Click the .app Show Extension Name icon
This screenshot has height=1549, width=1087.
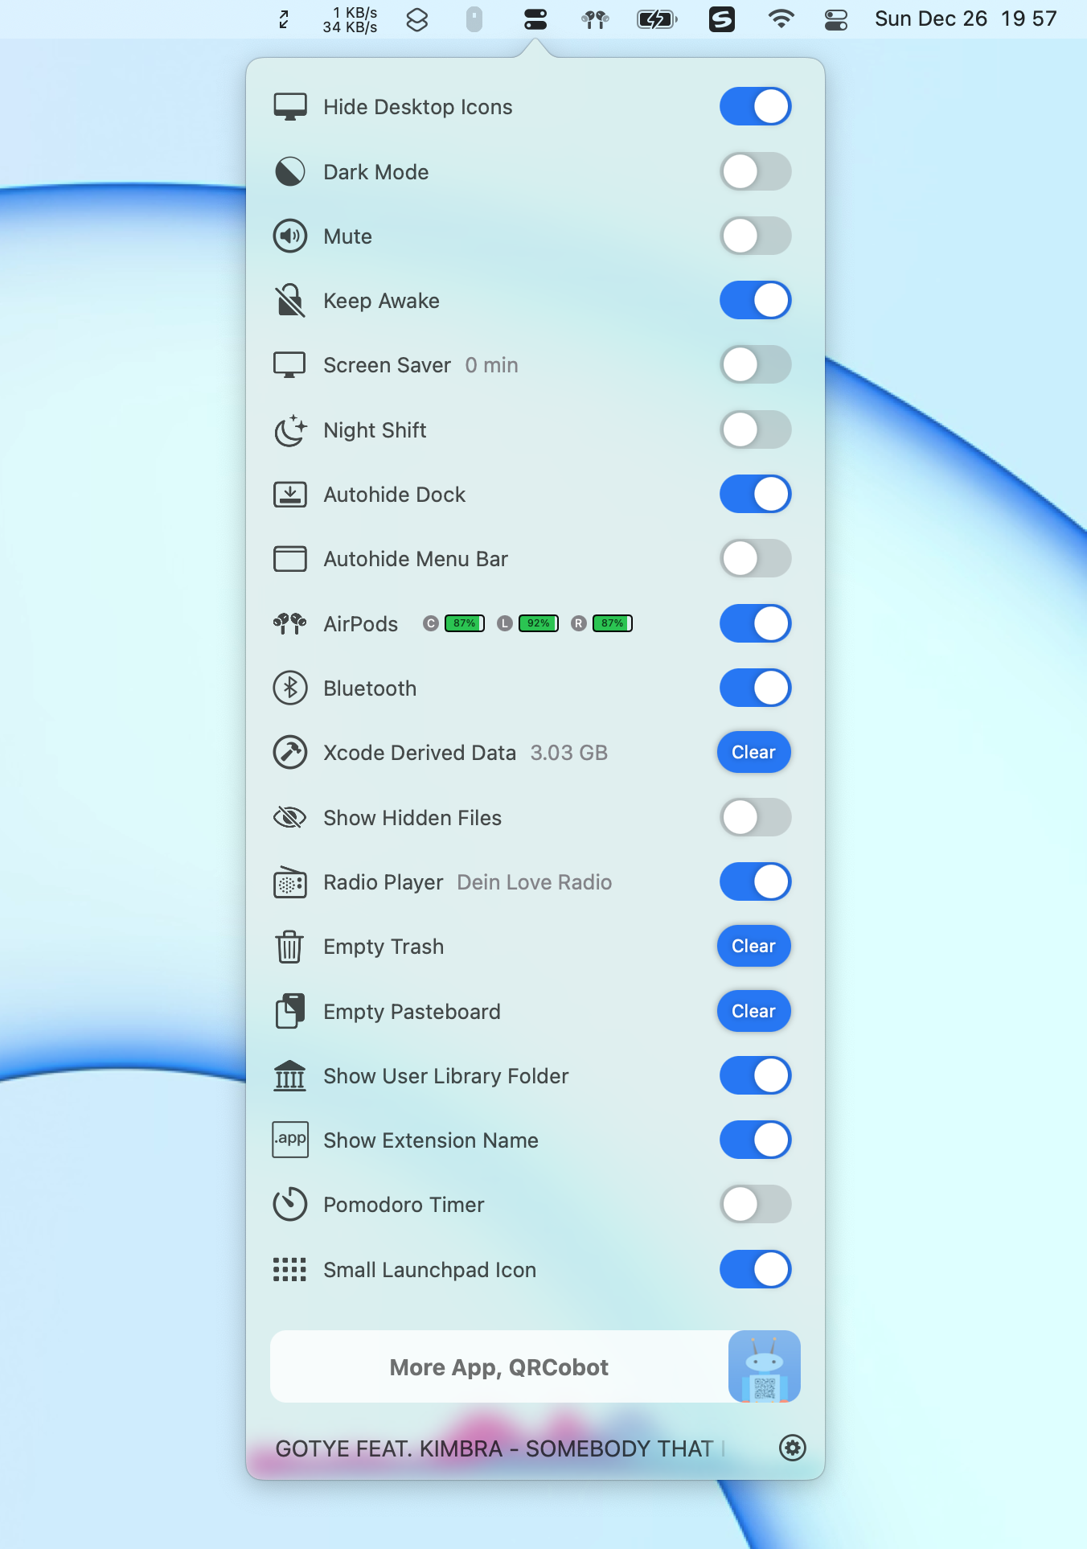point(289,1140)
